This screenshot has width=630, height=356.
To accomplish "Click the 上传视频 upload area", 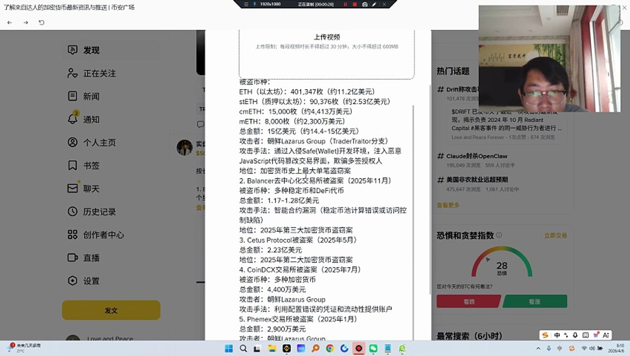I will [326, 53].
